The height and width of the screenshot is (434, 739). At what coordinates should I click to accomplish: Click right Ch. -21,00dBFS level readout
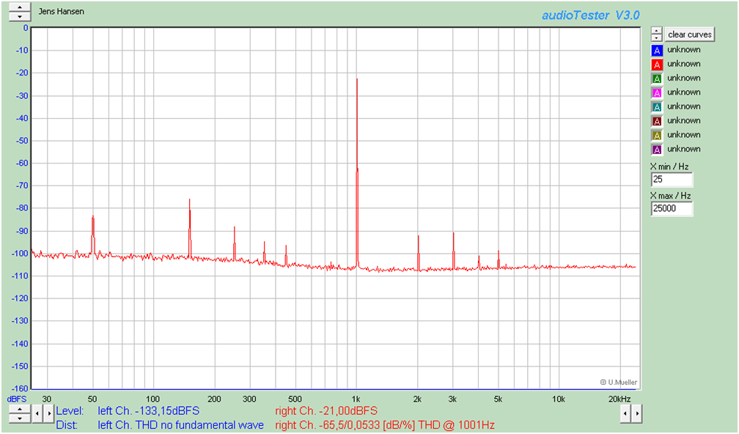tap(326, 411)
